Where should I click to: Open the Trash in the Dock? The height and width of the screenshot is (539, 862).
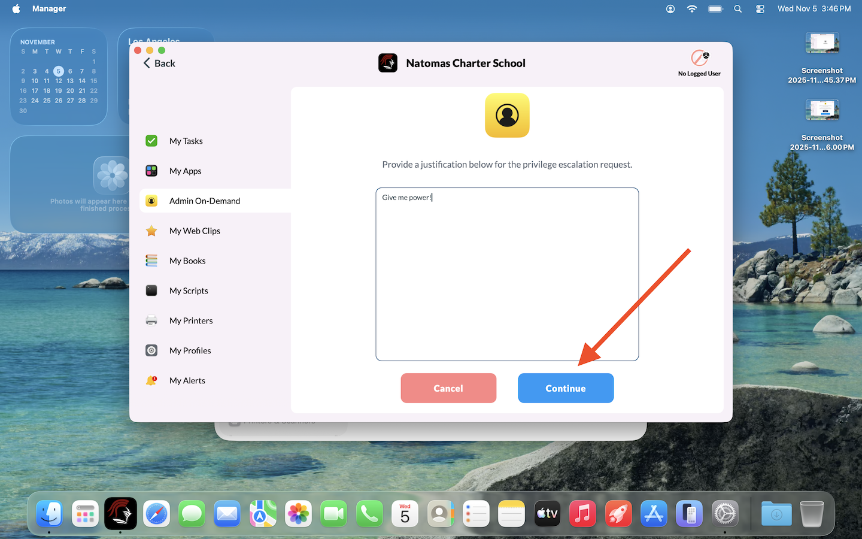pyautogui.click(x=812, y=514)
